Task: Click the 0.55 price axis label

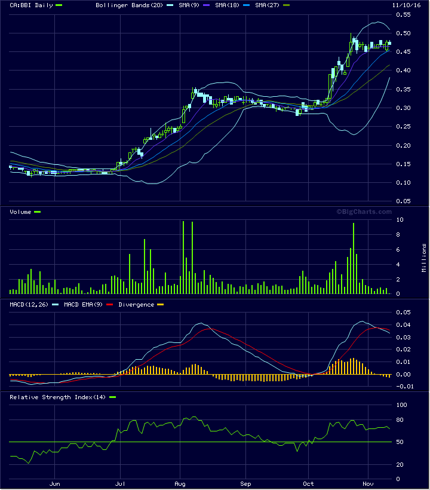Action: (403, 15)
